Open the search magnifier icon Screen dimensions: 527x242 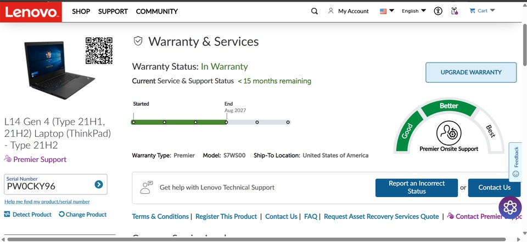pyautogui.click(x=314, y=11)
